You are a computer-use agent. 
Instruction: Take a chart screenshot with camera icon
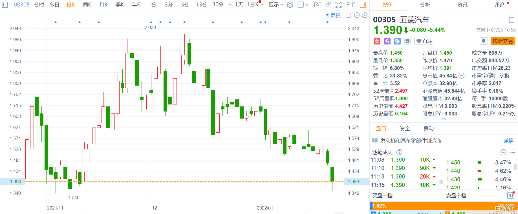(318, 5)
